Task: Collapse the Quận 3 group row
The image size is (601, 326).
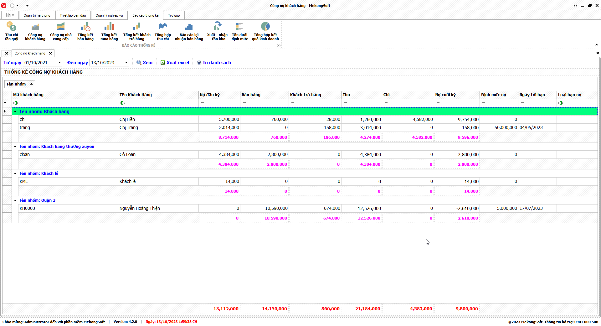Action: [x=15, y=200]
